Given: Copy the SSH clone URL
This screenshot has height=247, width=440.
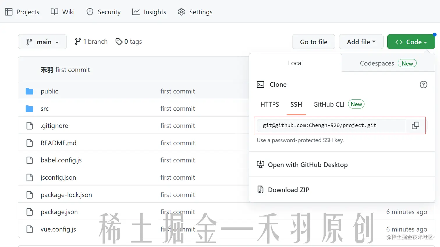Looking at the screenshot, I should pos(416,125).
